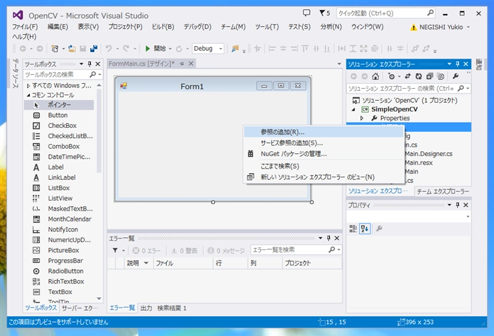Click the filter icon in the Error List
Viewport: 494px width, 336px height.
(x=115, y=251)
